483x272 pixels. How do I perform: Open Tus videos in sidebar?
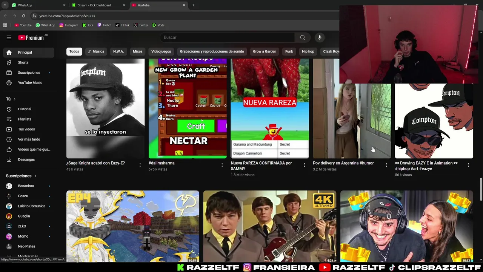click(29, 129)
